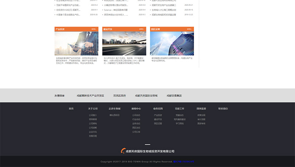Click date 2020-09-21 in news list
Screen dimensions: 295x167
click(x=188, y=5)
